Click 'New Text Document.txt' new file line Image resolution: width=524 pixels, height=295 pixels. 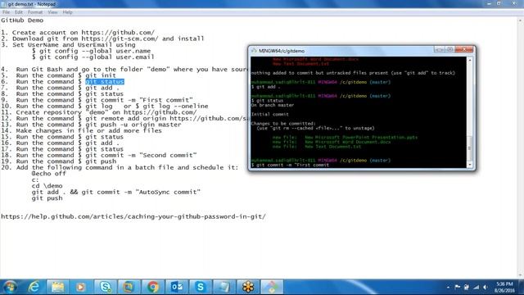(317, 147)
